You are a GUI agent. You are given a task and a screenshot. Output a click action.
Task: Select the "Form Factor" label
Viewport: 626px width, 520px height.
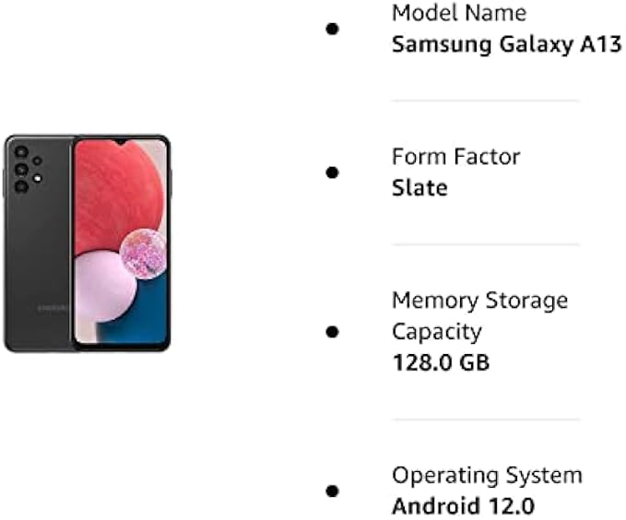(x=455, y=157)
